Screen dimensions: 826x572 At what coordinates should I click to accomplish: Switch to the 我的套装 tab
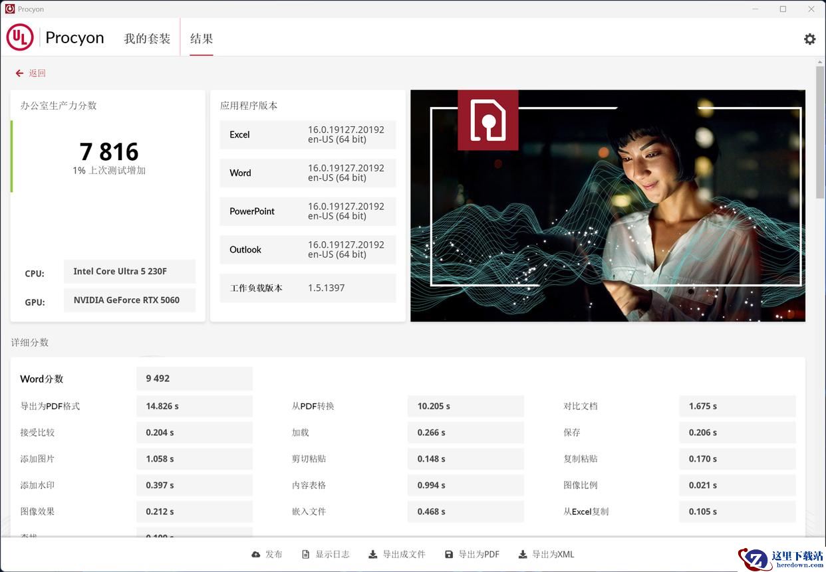(x=147, y=39)
